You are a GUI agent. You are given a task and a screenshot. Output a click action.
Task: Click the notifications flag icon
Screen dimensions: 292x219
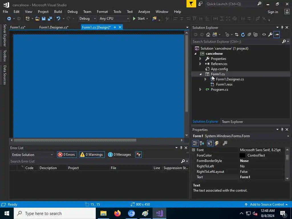coord(191,4)
